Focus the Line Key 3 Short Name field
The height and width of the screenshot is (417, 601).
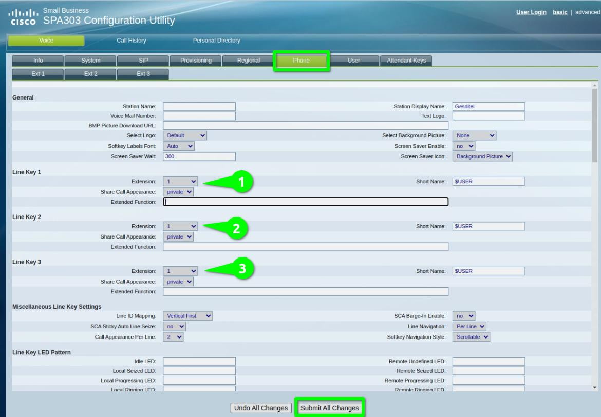coord(489,271)
